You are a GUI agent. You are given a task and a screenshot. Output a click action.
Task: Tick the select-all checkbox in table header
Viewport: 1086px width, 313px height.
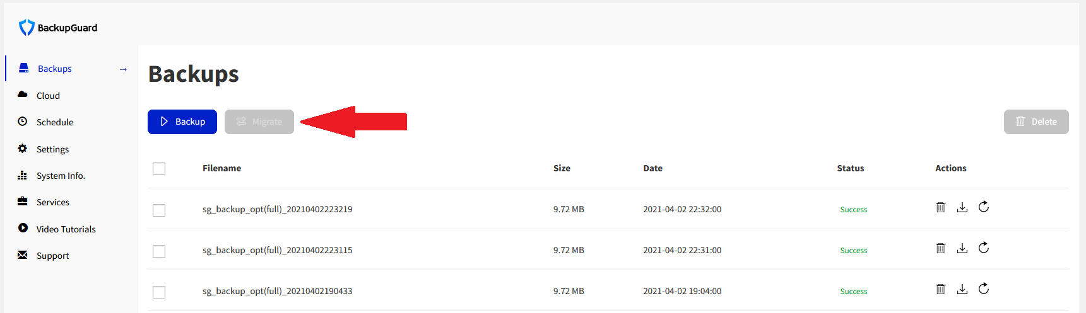[x=159, y=169]
